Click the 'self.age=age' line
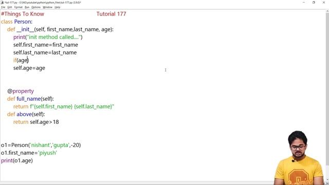Viewport: 329px width, 185px height. pos(29,68)
